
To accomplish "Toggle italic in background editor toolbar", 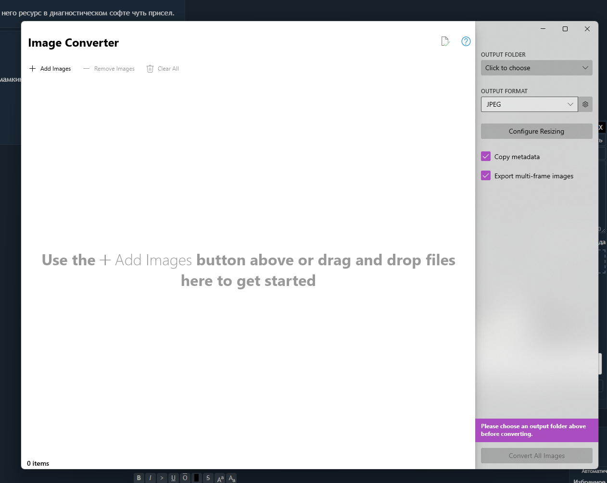I will (x=151, y=478).
